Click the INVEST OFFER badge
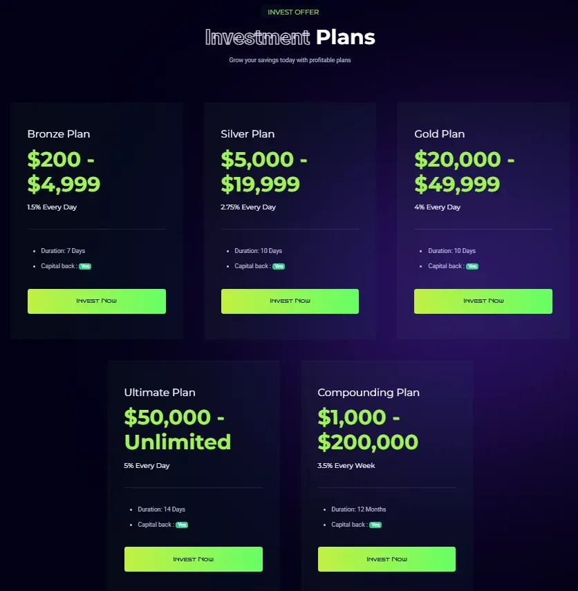Image resolution: width=578 pixels, height=591 pixels. (x=292, y=12)
